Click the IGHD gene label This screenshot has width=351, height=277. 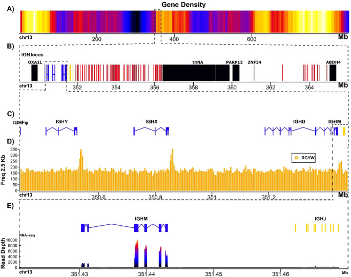tap(299, 121)
